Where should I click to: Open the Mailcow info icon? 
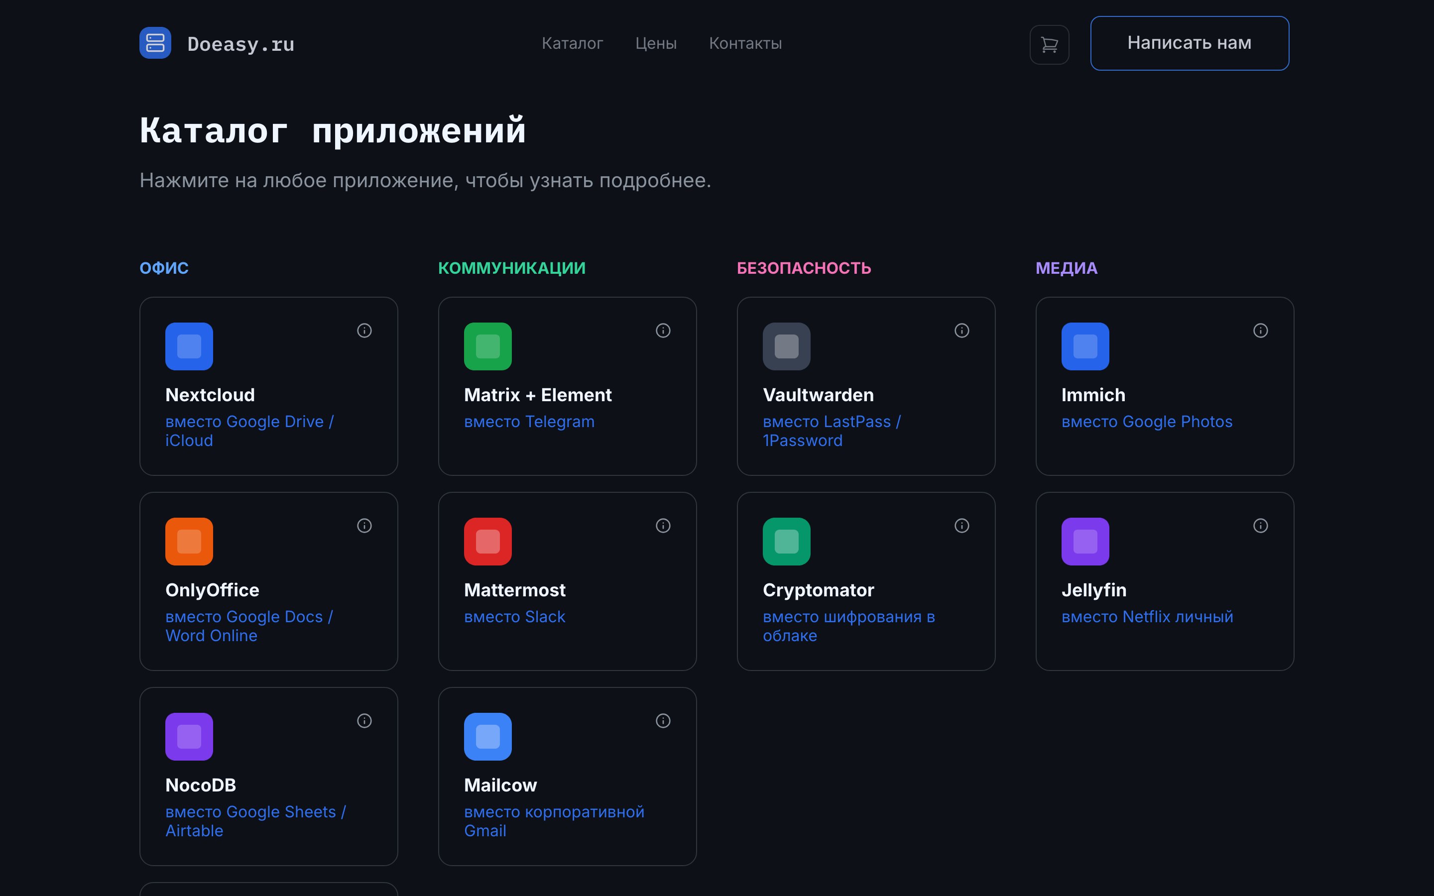click(663, 721)
